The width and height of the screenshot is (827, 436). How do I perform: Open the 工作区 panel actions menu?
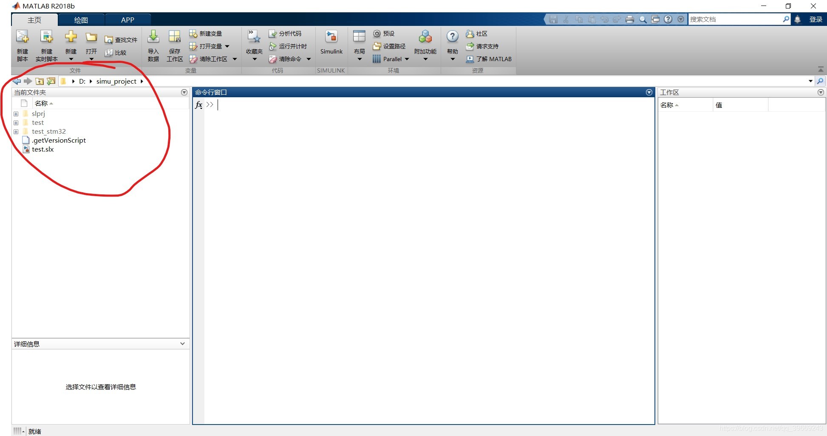pyautogui.click(x=821, y=92)
